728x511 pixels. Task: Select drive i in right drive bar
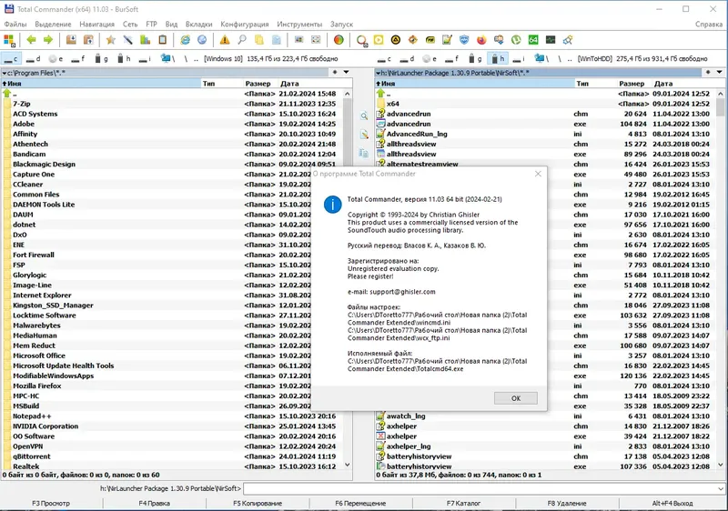(x=518, y=59)
